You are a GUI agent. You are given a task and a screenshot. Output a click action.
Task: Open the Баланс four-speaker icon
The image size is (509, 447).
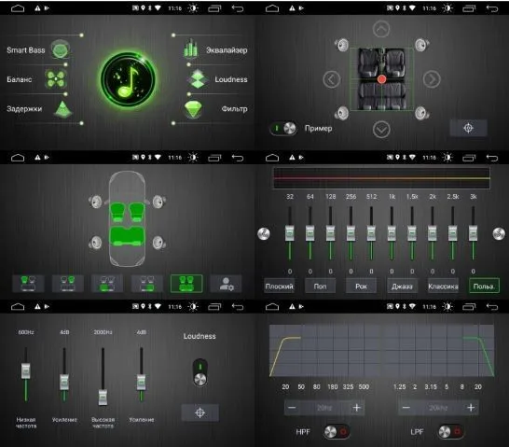56,79
